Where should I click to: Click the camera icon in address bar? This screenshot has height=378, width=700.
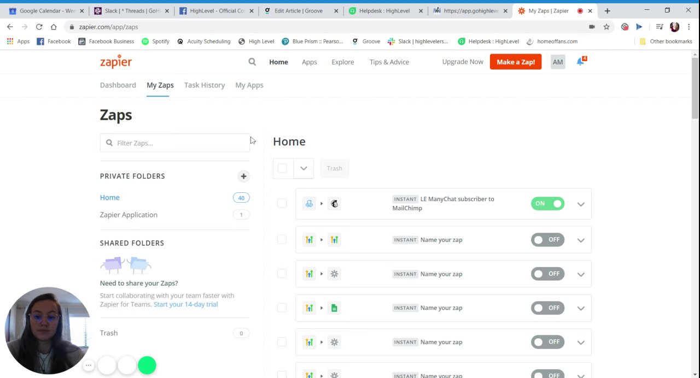pyautogui.click(x=592, y=27)
